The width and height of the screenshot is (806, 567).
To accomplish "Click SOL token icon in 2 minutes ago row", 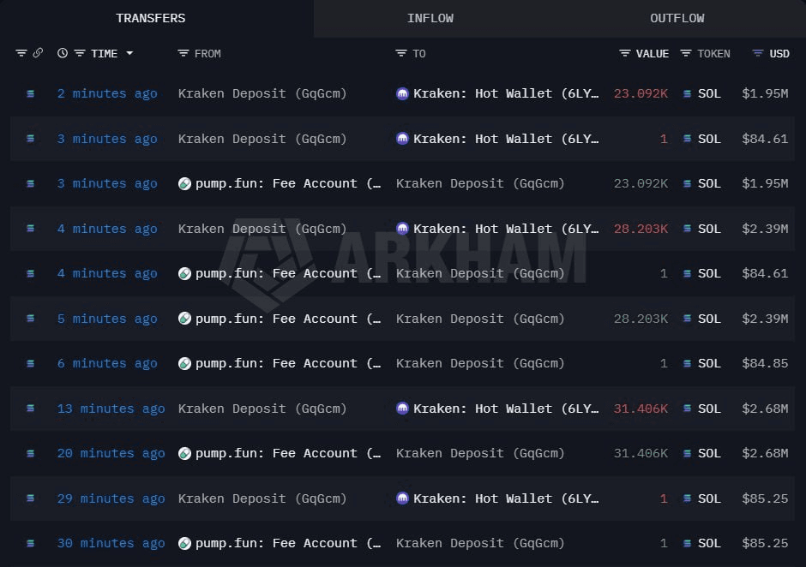I will click(x=687, y=93).
